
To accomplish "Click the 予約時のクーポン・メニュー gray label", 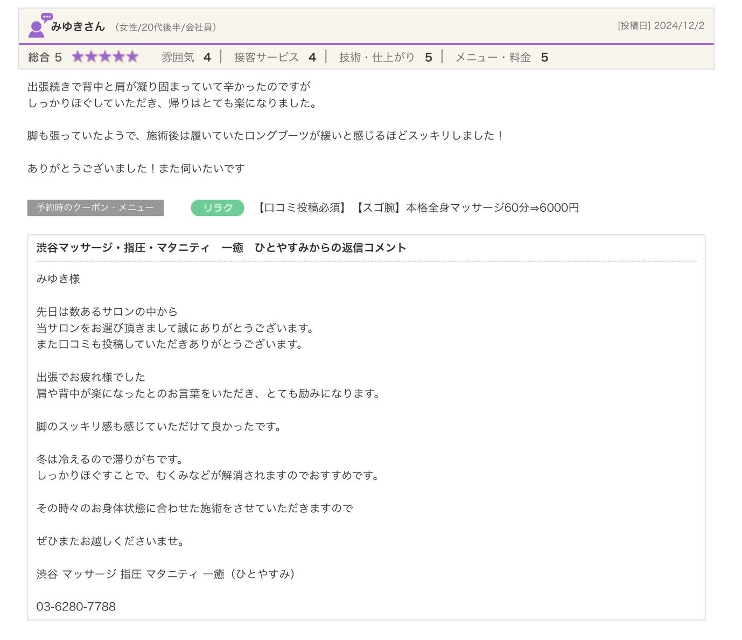I will coord(95,208).
